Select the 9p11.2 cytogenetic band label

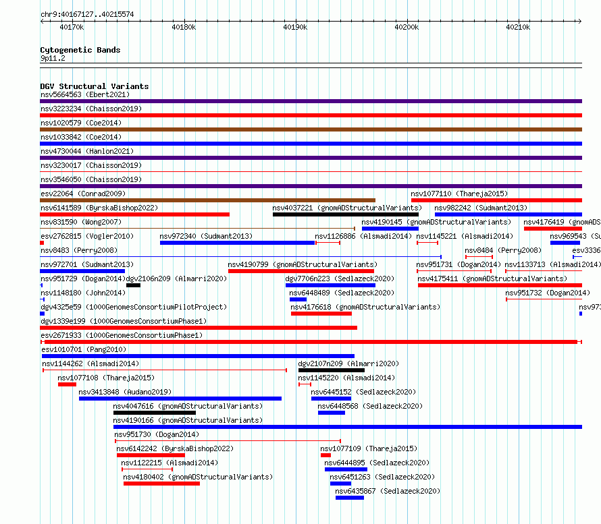point(53,58)
